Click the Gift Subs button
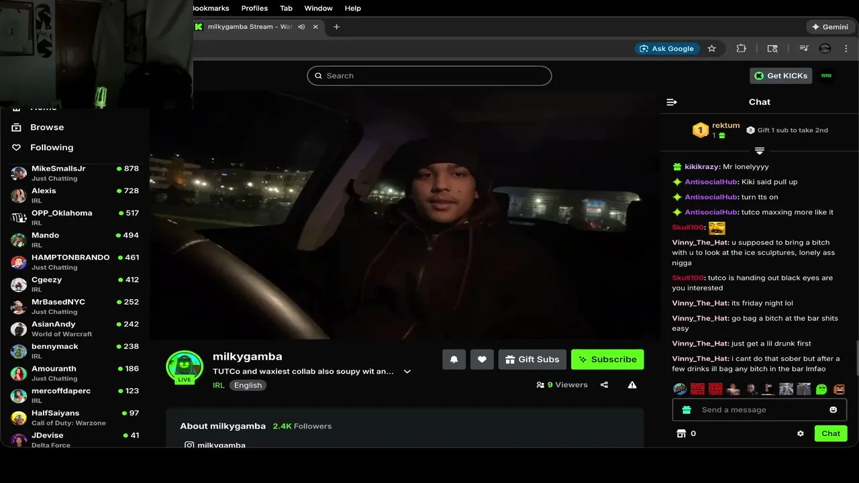 click(532, 360)
